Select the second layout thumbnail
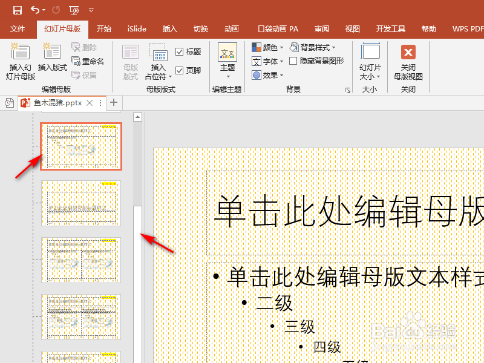Image resolution: width=484 pixels, height=363 pixels. 81,203
